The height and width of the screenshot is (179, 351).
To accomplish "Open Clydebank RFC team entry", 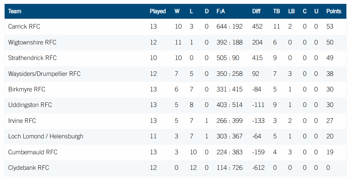I will click(29, 168).
